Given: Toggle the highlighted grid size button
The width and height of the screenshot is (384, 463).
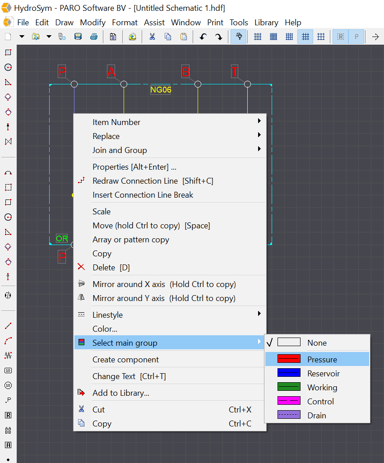Looking at the screenshot, I should [x=305, y=37].
